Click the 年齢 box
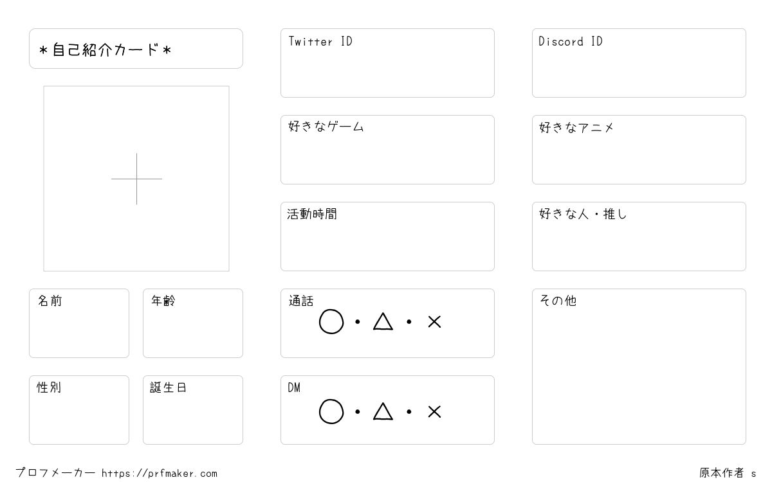This screenshot has height=482, width=772. pos(193,323)
